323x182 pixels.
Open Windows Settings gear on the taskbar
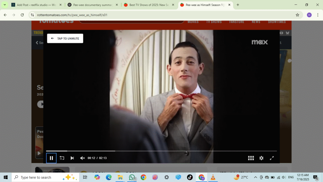(x=167, y=177)
